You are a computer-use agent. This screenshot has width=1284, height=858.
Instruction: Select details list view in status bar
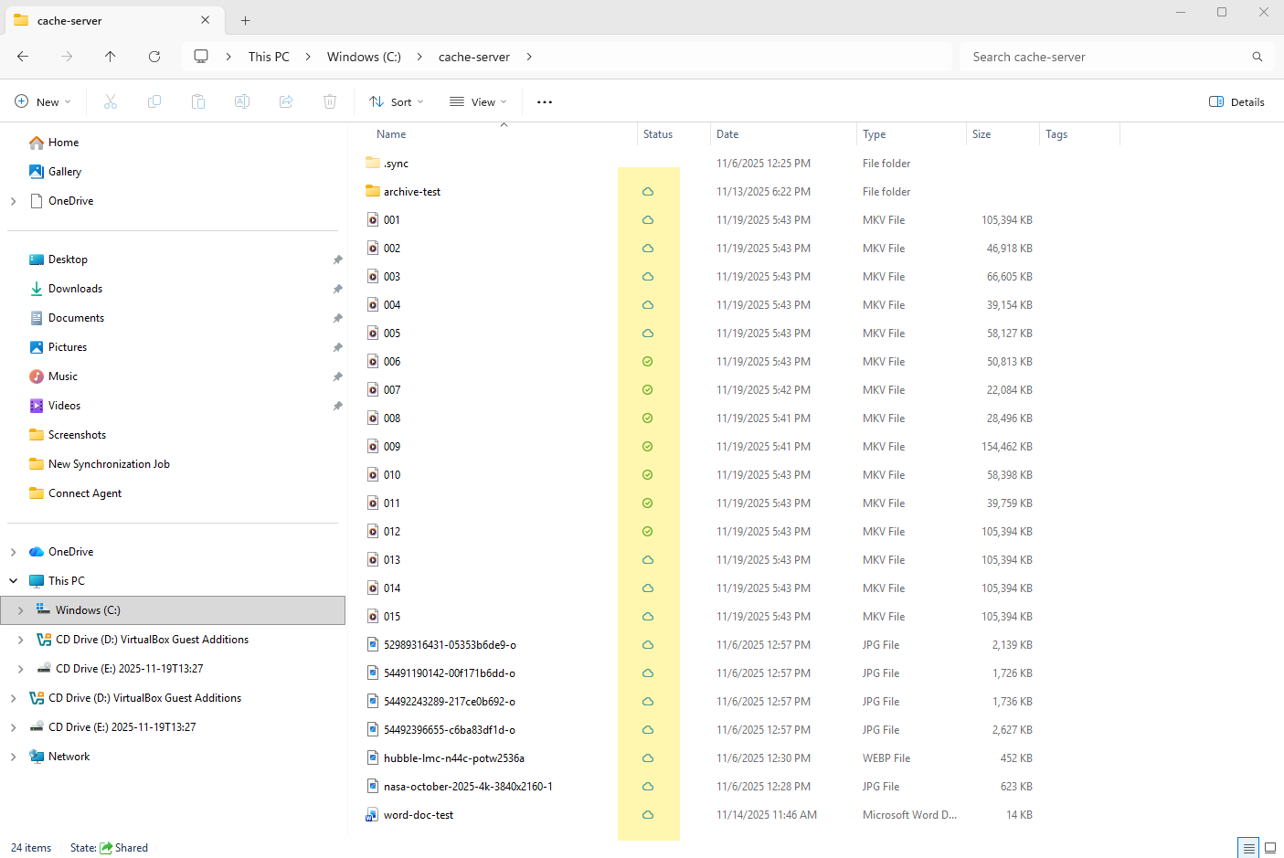1248,848
